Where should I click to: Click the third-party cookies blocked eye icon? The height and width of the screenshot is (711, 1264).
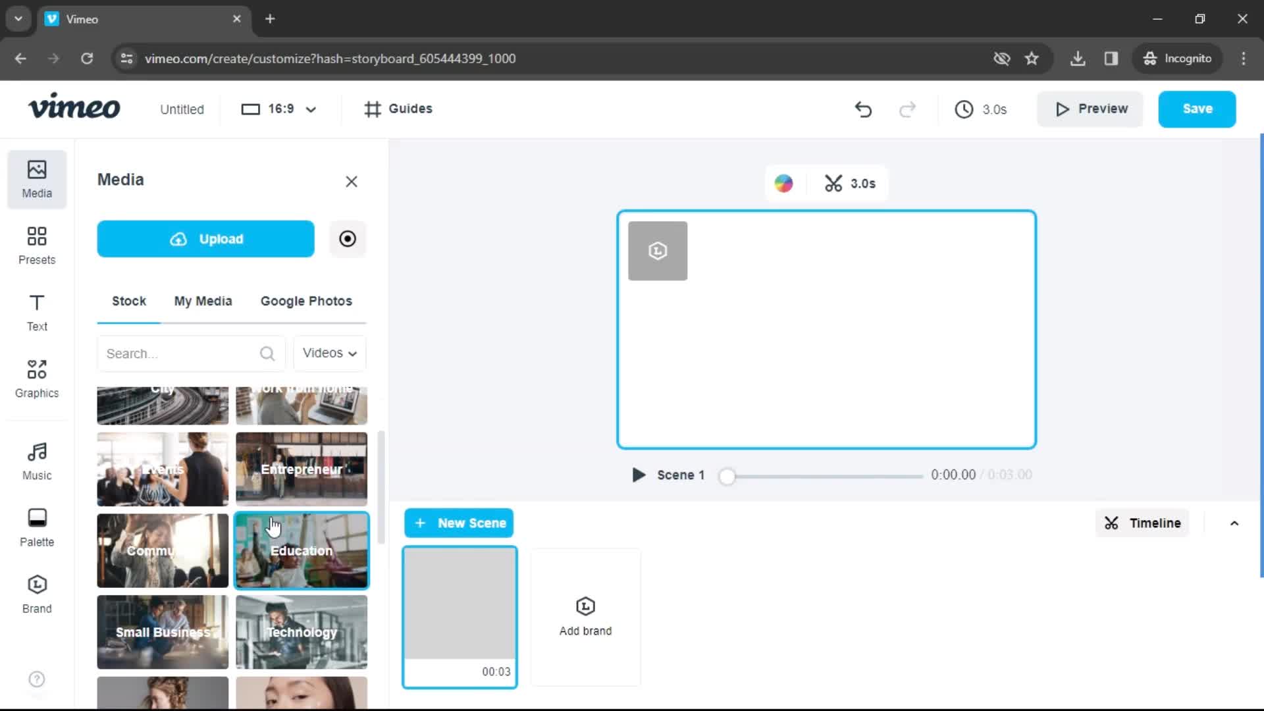coord(1001,58)
